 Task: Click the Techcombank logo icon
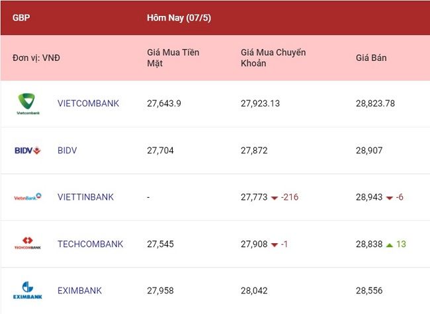tap(27, 243)
